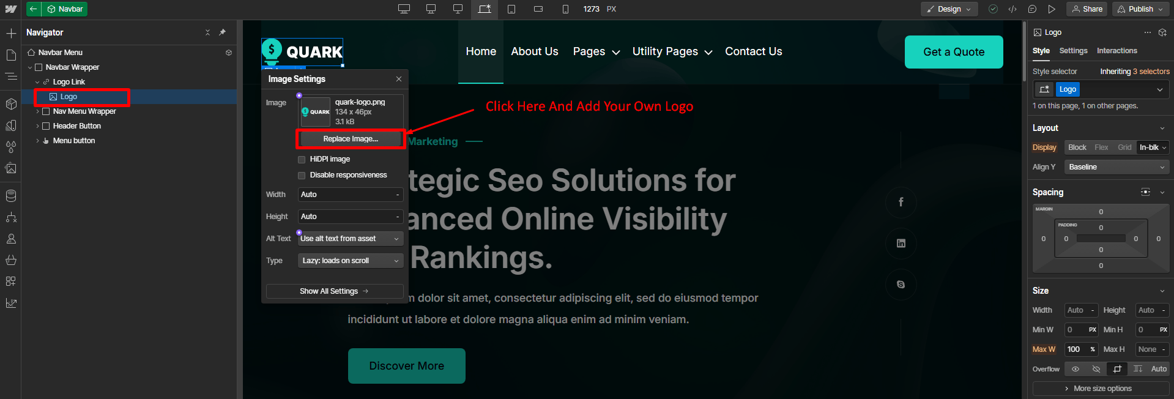This screenshot has height=399, width=1174.
Task: Check Disable responsiveness option
Action: 302,176
